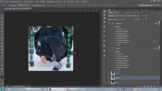Filter layers by pixel layers
The image size is (162, 91).
126,13
